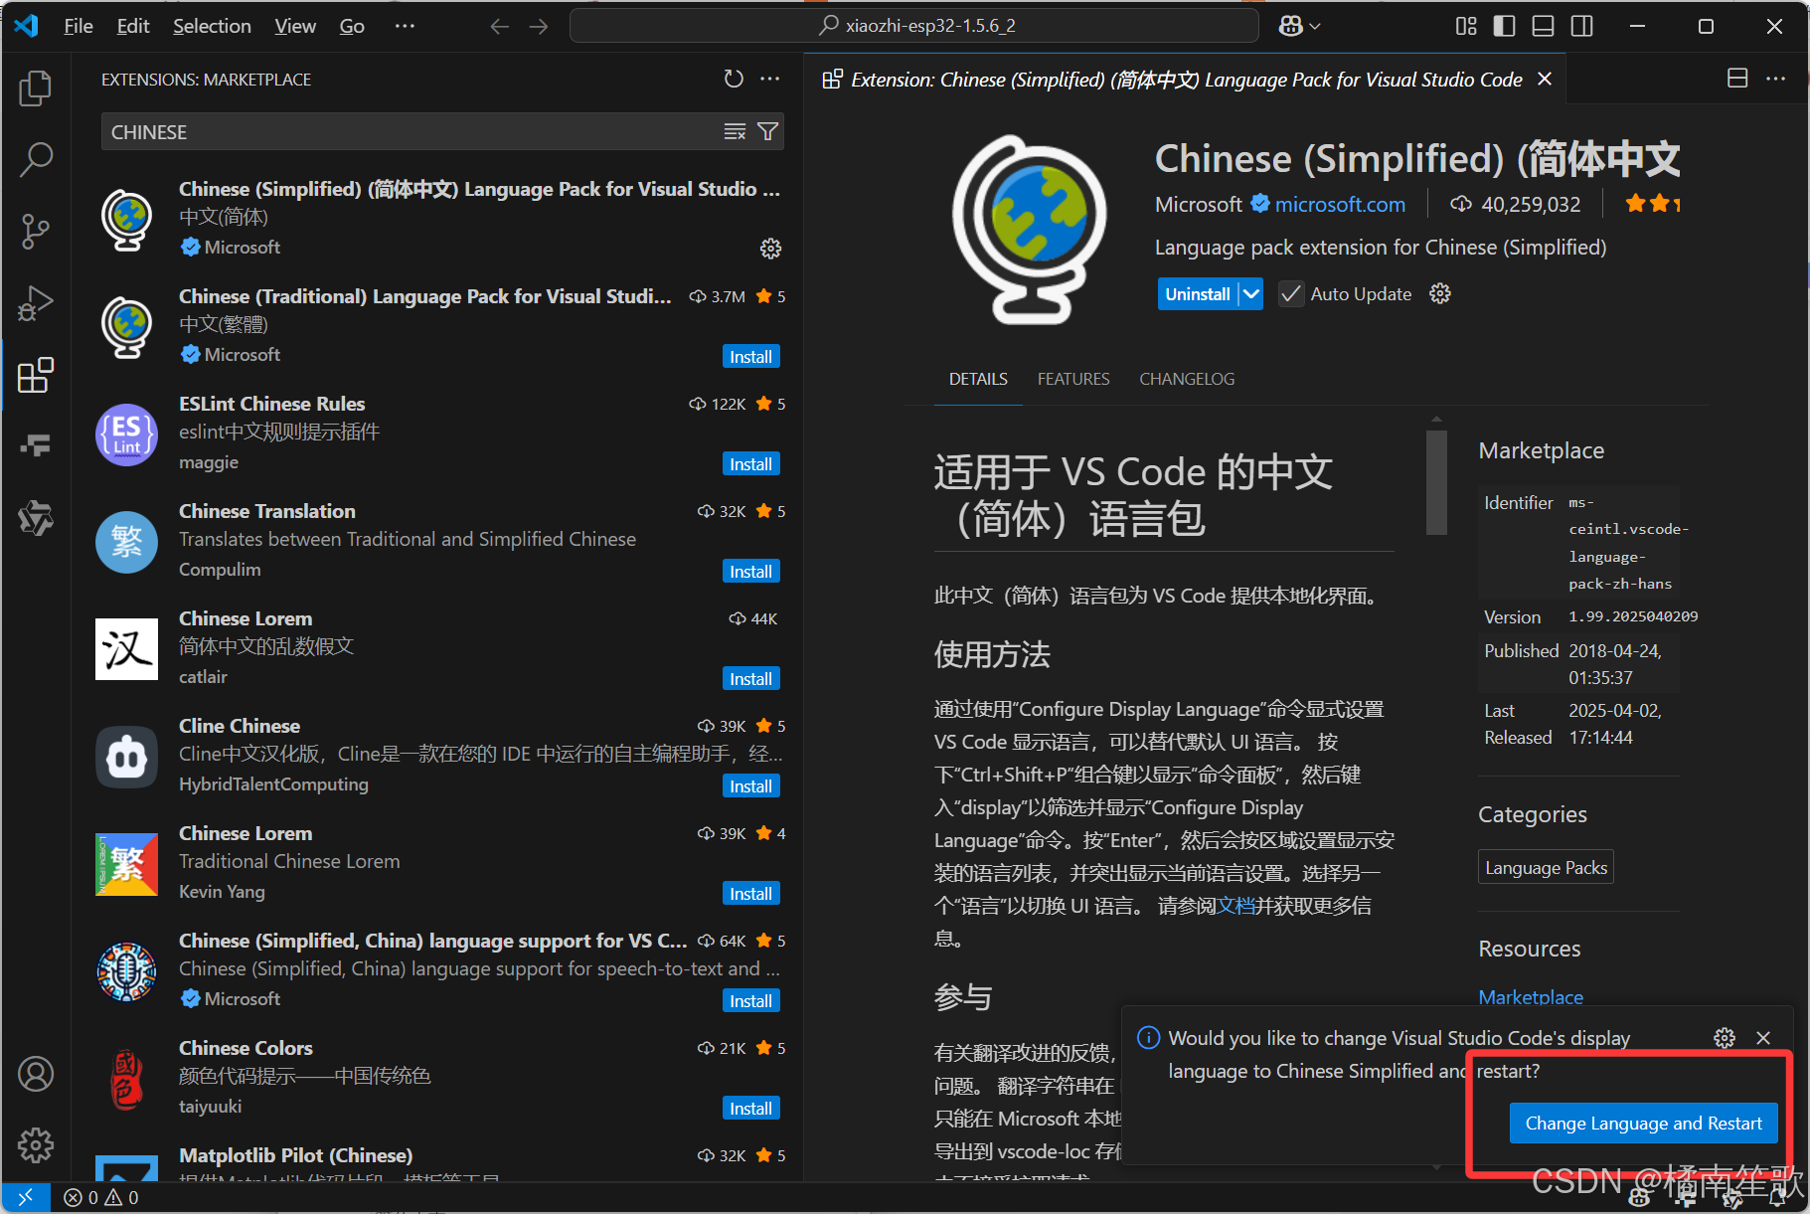Toggle the Auto Update checkbox
The width and height of the screenshot is (1810, 1214).
[1290, 294]
